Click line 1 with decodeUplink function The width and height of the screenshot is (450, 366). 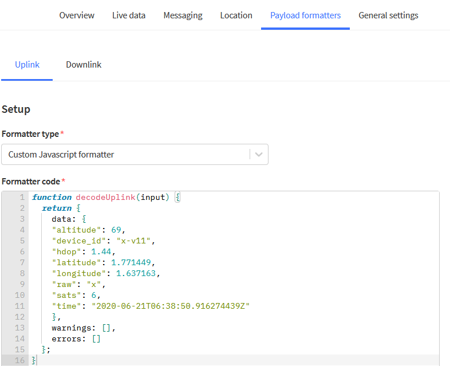106,197
